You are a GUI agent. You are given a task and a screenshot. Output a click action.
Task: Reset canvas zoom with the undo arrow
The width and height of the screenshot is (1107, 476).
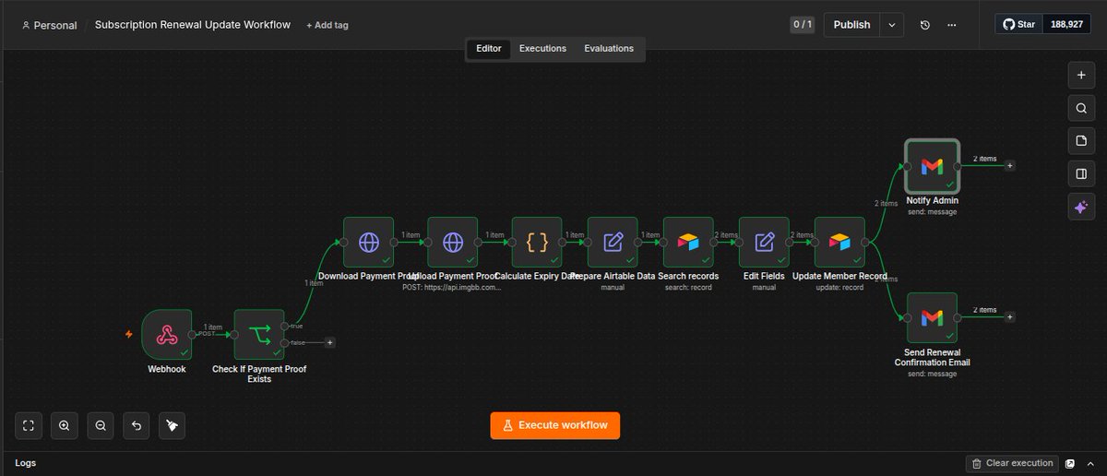[x=137, y=425]
